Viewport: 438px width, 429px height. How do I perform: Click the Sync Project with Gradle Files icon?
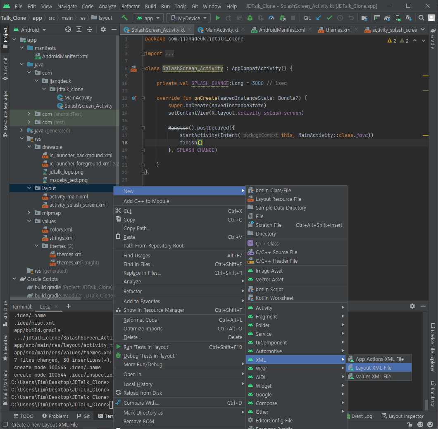[387, 18]
